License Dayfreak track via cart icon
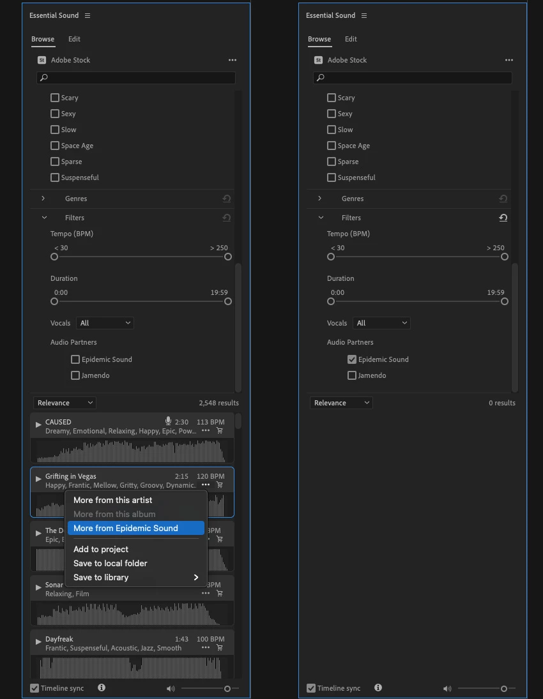 coord(220,648)
